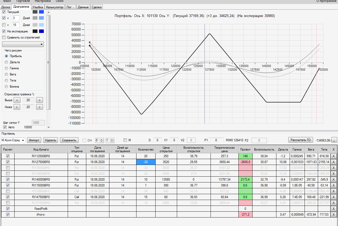Viewport: 338px width, 226px height.
Task: Open the М.Колл-Спред portfolio dropdown
Action: (x=13, y=140)
